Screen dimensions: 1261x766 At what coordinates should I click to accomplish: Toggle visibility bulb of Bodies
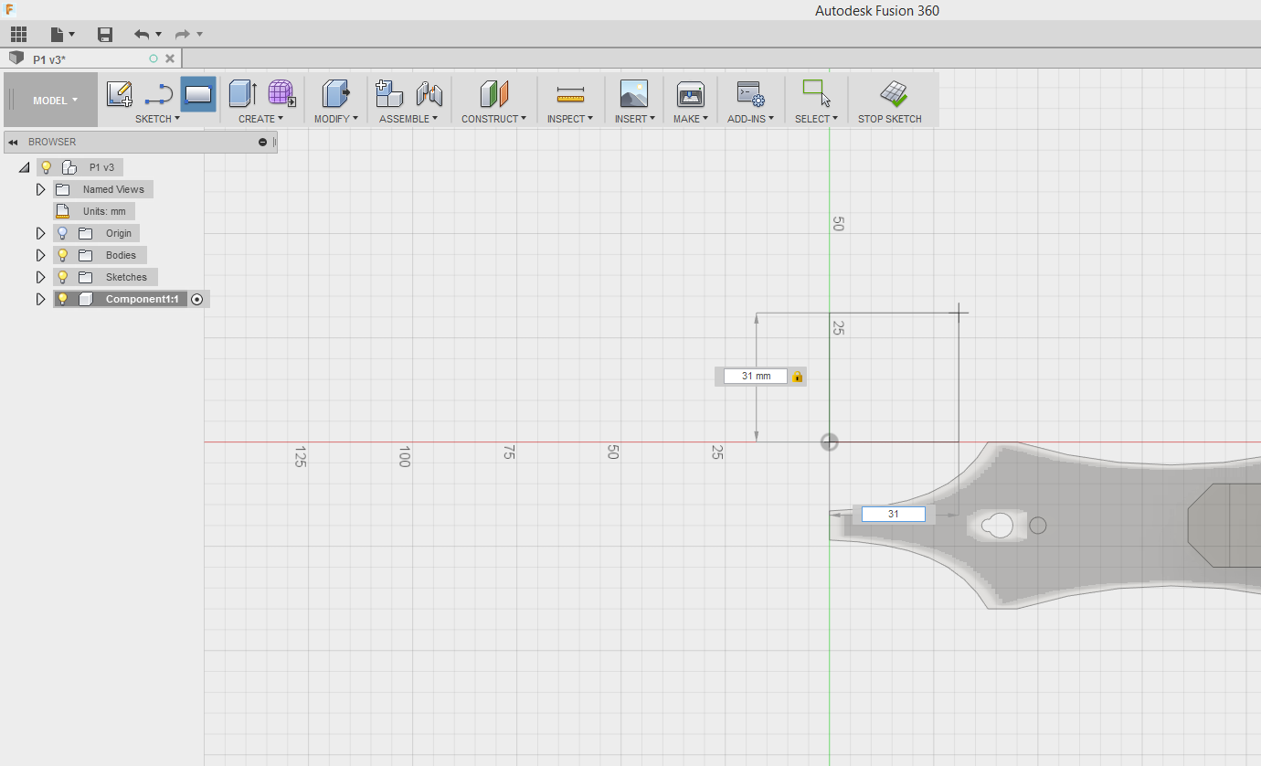pos(63,255)
